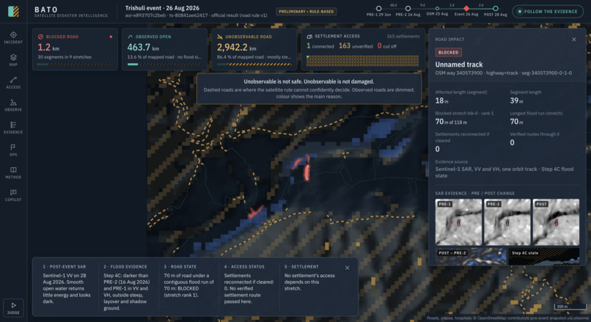Image resolution: width=591 pixels, height=322 pixels.
Task: Click the "163 unverified" settlement count
Action: tap(356, 46)
